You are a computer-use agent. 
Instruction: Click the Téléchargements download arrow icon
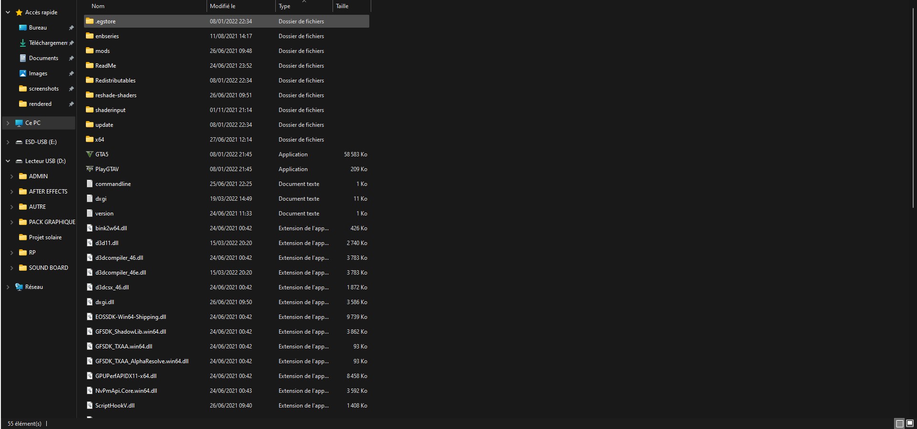click(x=22, y=43)
